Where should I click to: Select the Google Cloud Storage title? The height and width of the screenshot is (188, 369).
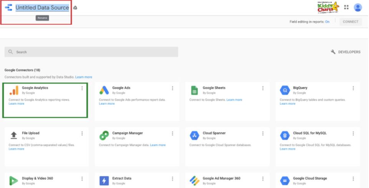pos(310,178)
